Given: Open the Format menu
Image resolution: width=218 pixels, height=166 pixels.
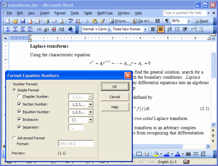Looking at the screenshot, I should pyautogui.click(x=60, y=13).
